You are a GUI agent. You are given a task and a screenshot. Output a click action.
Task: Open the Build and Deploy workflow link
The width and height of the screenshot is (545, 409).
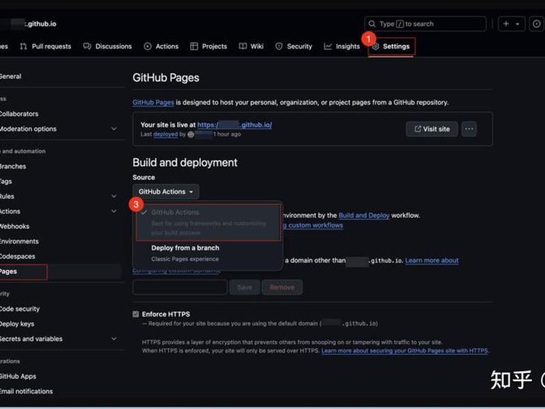pos(364,215)
